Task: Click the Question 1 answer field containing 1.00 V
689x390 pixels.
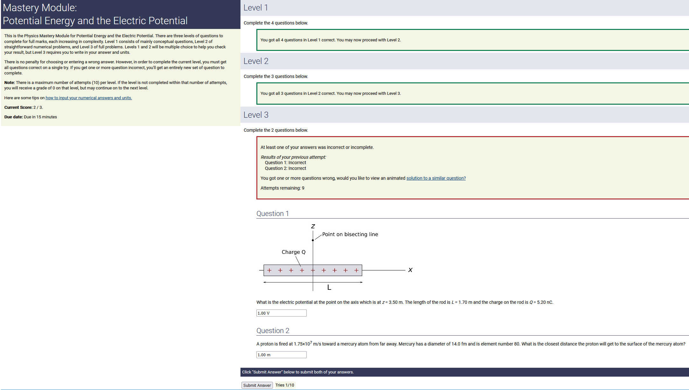Action: click(281, 313)
